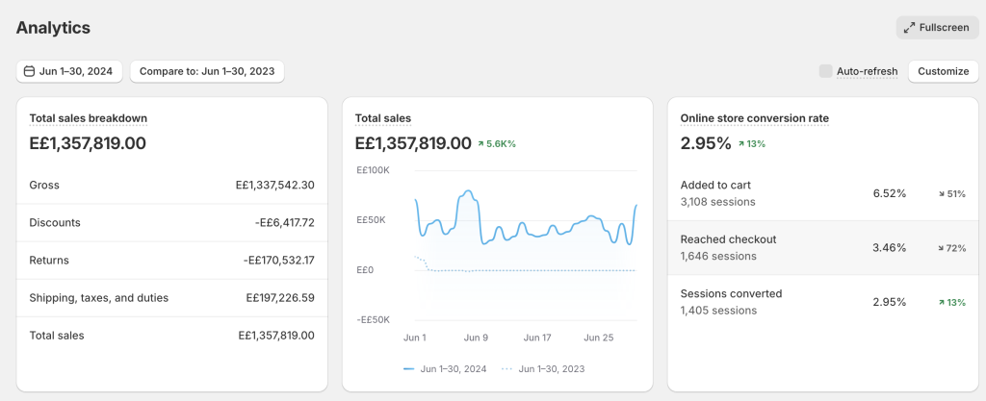
Task: Open the Online store conversion rate report
Action: pos(754,118)
